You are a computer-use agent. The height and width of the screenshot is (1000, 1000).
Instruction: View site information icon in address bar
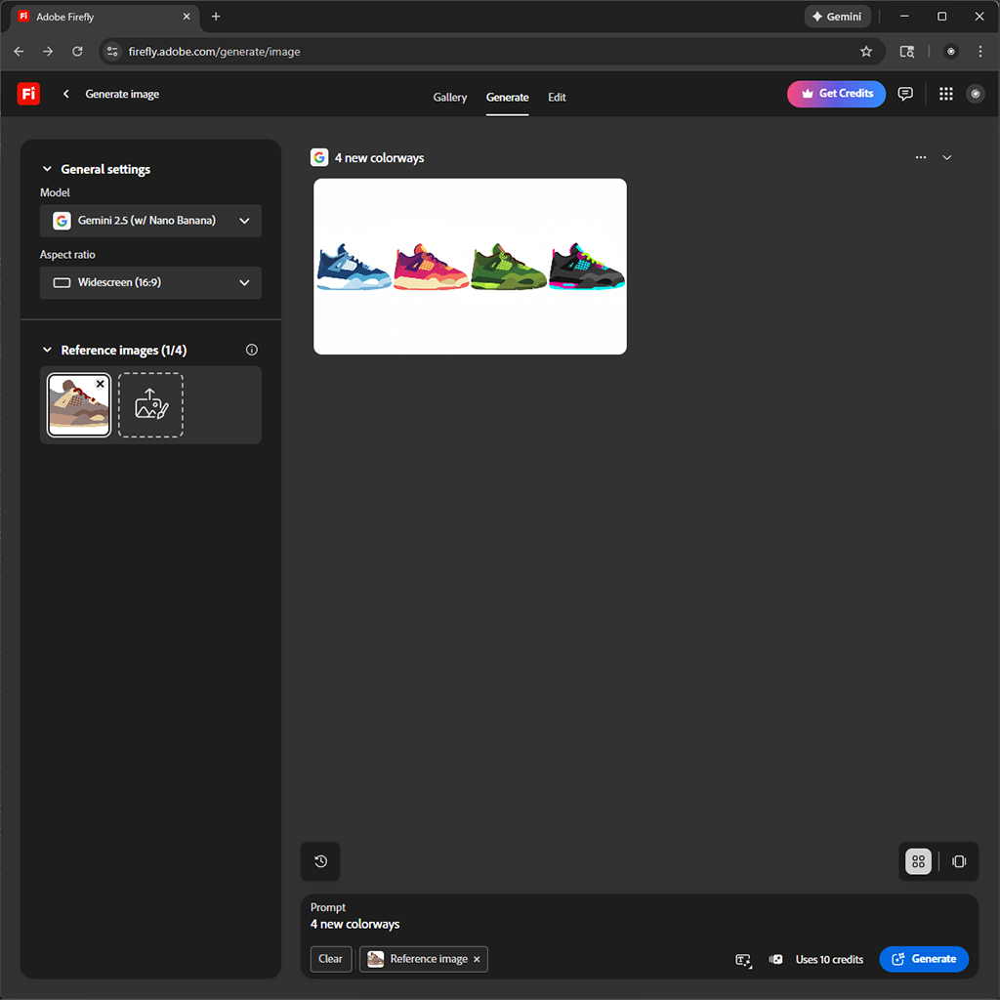[x=112, y=52]
